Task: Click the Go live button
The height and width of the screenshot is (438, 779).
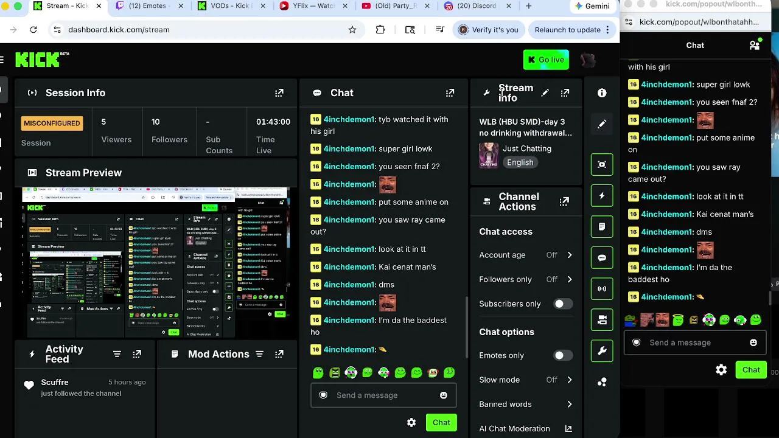Action: coord(546,60)
